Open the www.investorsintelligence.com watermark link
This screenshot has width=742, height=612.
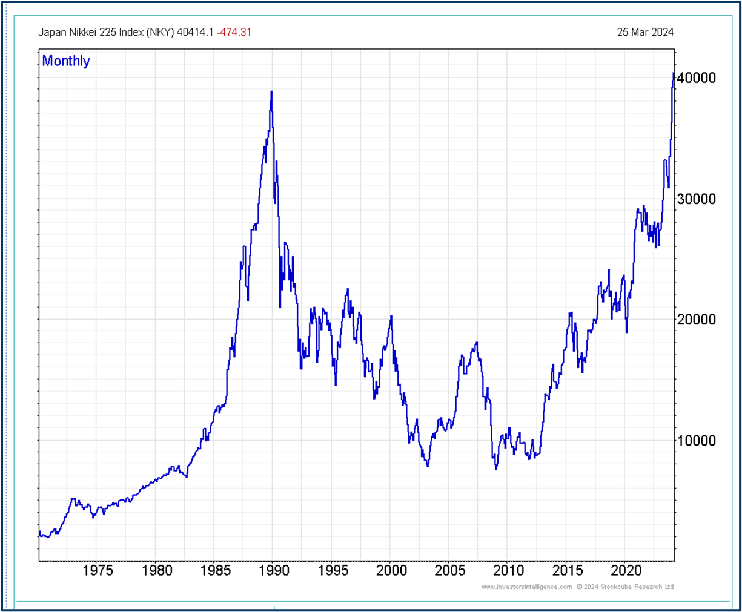point(528,587)
